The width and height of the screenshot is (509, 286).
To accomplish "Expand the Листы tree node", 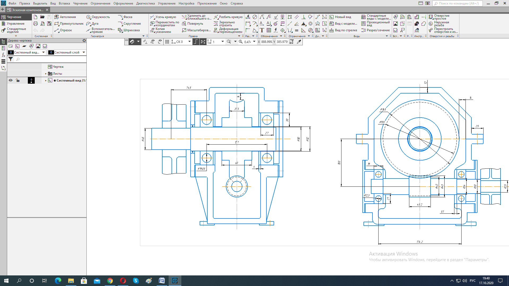I will coord(46,74).
